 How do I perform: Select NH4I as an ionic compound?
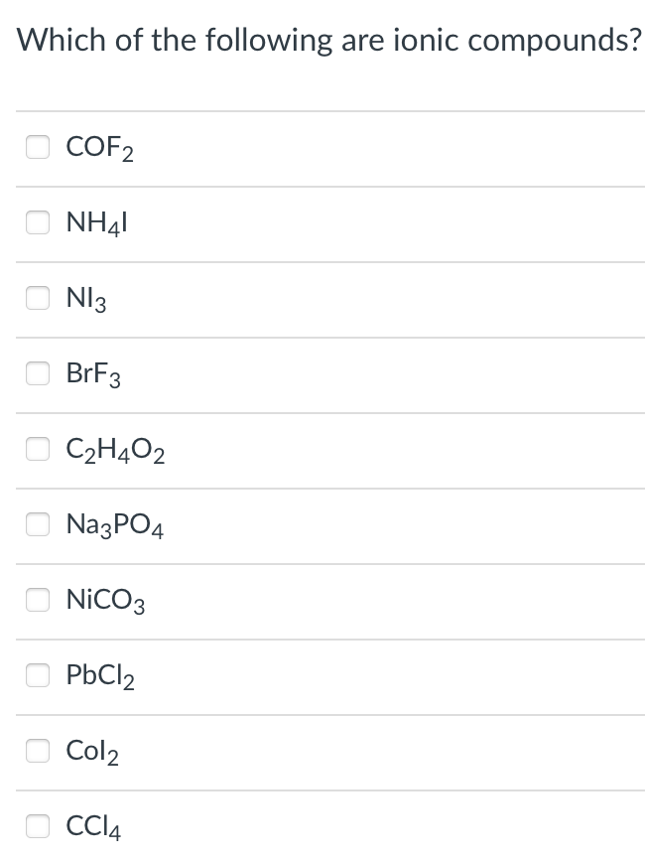pos(37,222)
